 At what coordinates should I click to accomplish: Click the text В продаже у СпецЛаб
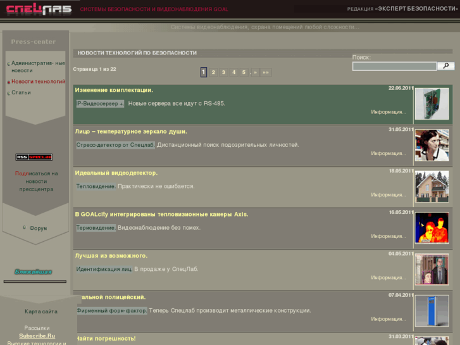pyautogui.click(x=166, y=269)
